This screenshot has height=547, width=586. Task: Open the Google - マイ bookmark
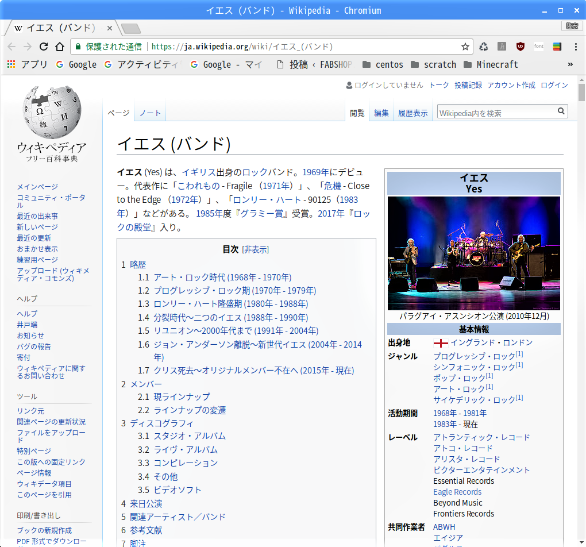point(226,65)
